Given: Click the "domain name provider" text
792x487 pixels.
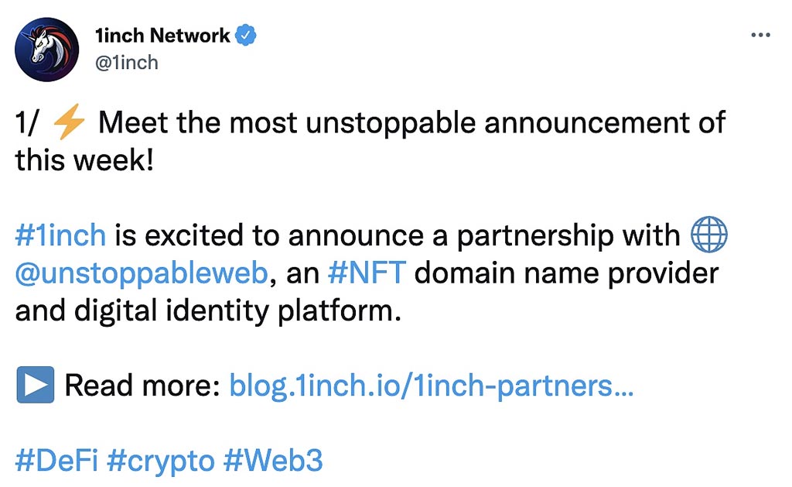Looking at the screenshot, I should (566, 273).
